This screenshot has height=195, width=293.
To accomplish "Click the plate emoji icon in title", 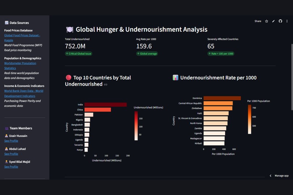I will pos(69,29).
